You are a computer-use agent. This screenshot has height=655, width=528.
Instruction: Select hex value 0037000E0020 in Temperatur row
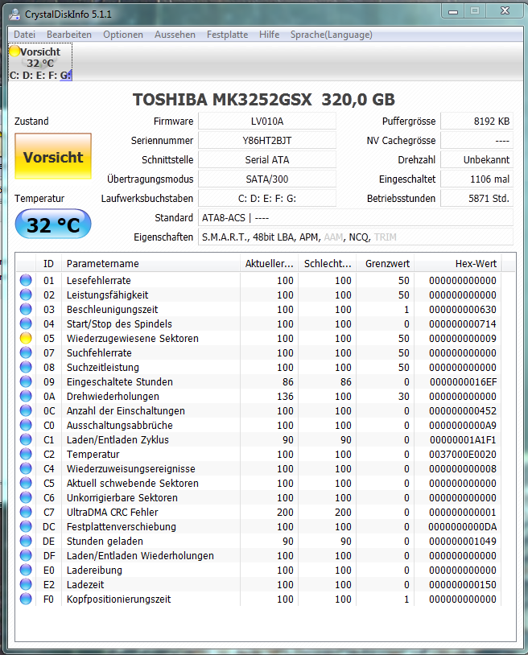463,454
